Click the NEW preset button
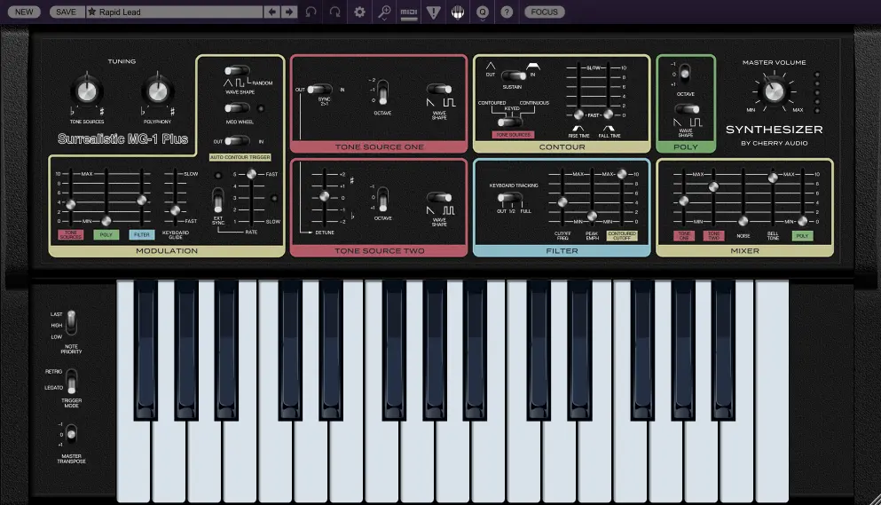The image size is (881, 505). pos(25,12)
